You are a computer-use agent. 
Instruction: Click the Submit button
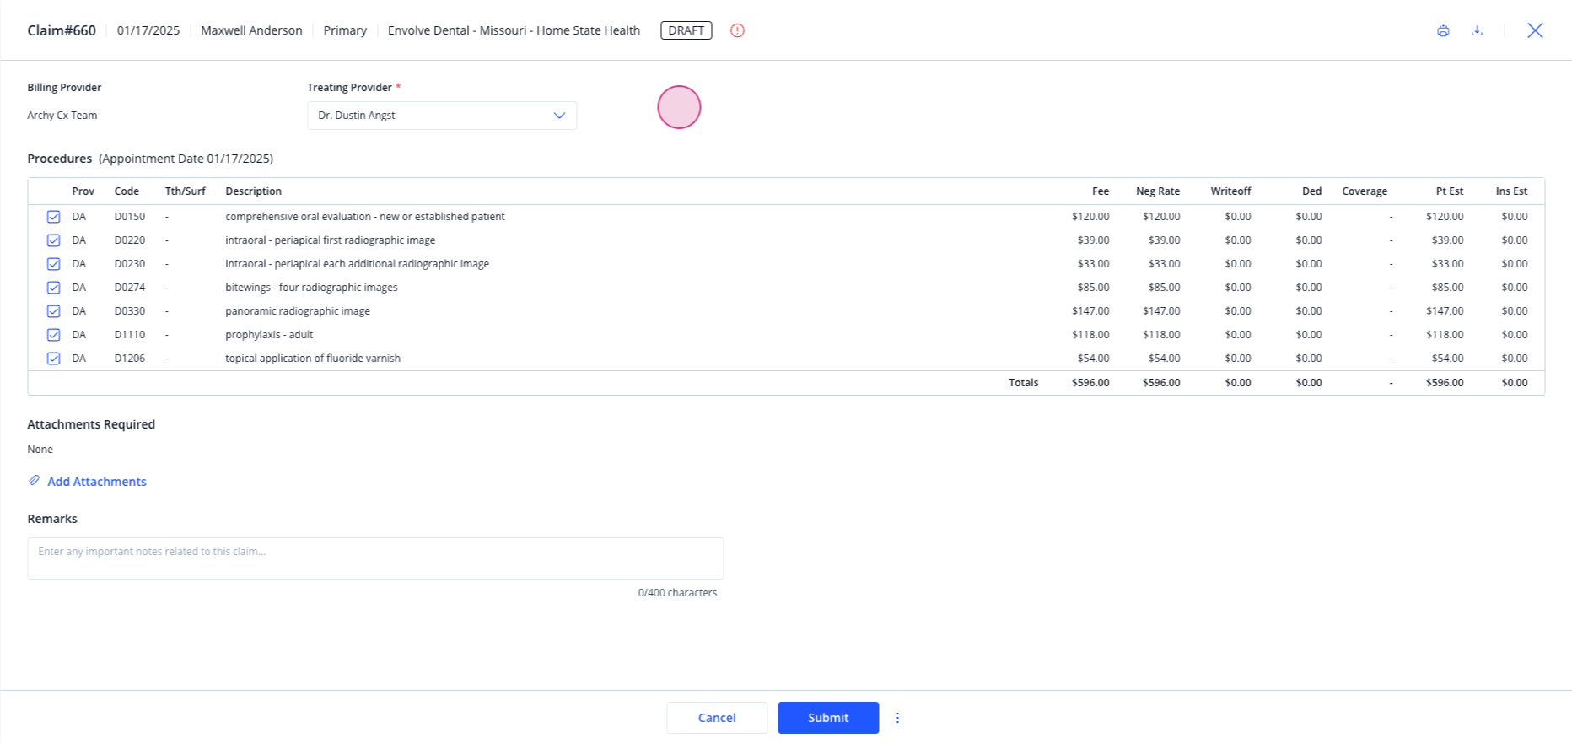tap(828, 718)
